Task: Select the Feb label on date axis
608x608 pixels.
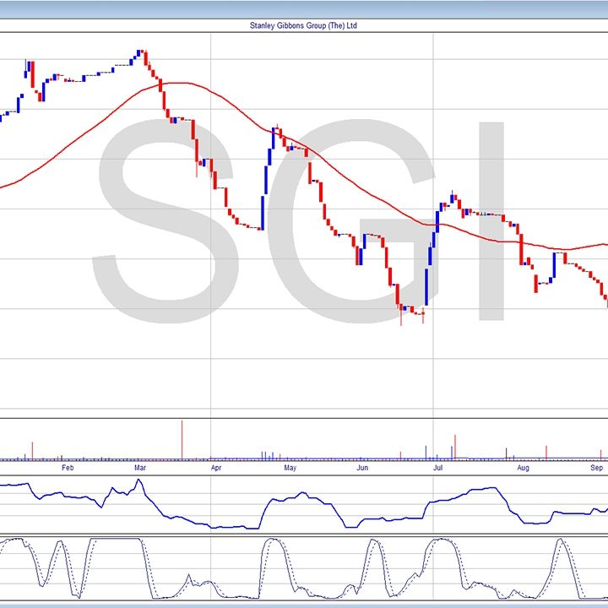Action: pos(68,467)
